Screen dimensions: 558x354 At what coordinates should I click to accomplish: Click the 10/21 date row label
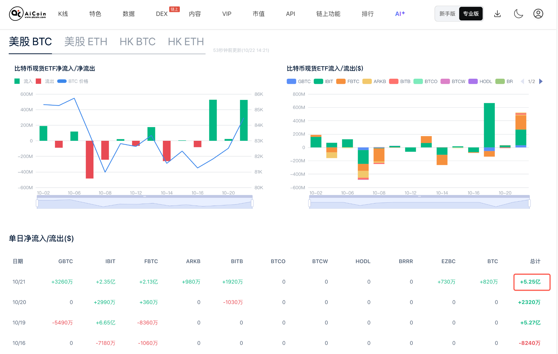19,282
